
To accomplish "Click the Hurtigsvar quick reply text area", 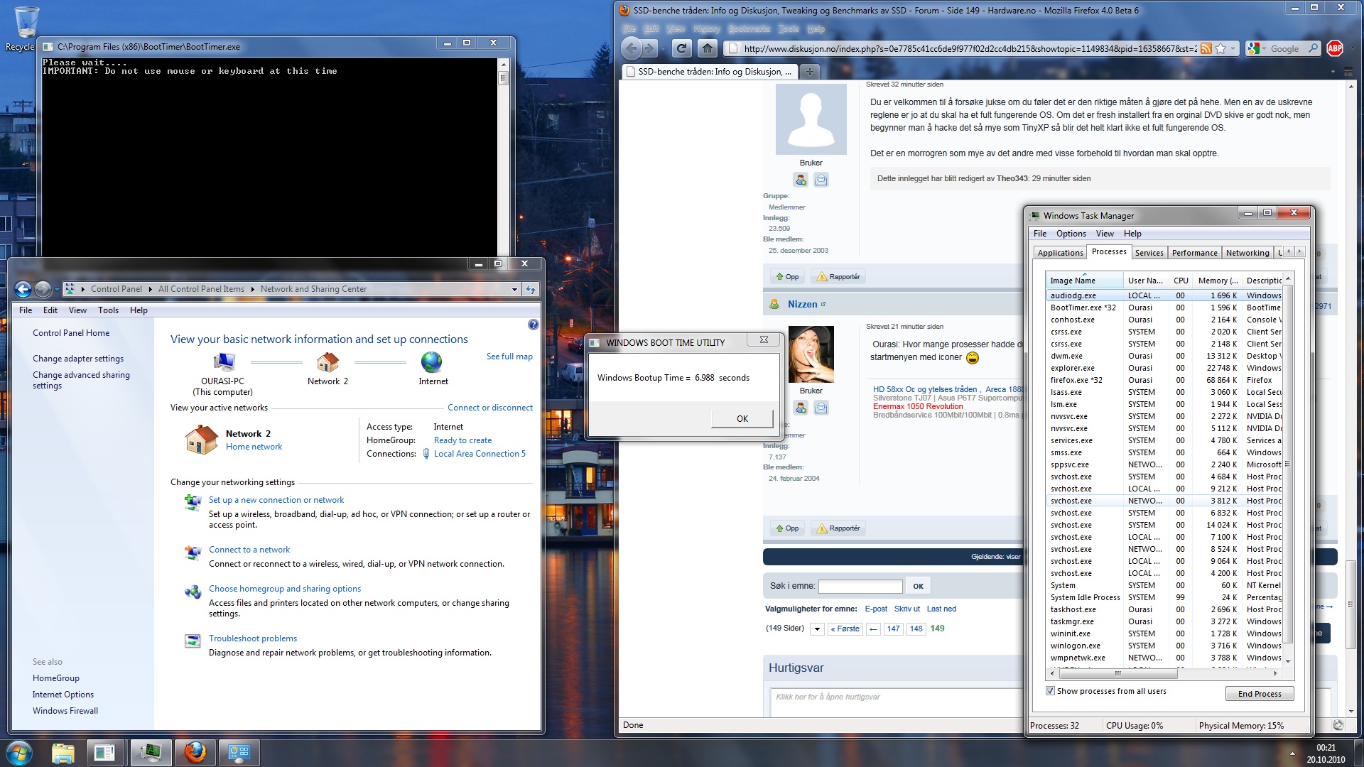I will 898,702.
